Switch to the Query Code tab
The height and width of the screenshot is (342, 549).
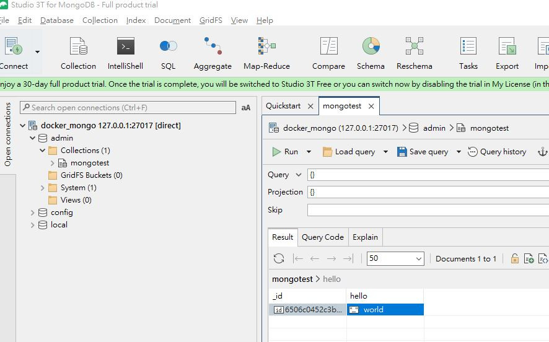point(322,237)
